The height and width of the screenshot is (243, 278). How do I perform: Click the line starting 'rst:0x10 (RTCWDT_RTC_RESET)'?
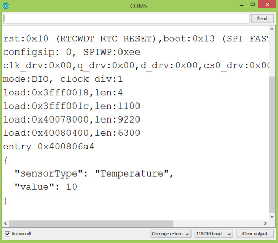tap(136, 39)
